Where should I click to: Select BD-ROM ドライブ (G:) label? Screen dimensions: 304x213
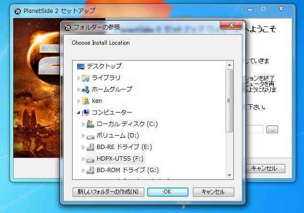[127, 170]
